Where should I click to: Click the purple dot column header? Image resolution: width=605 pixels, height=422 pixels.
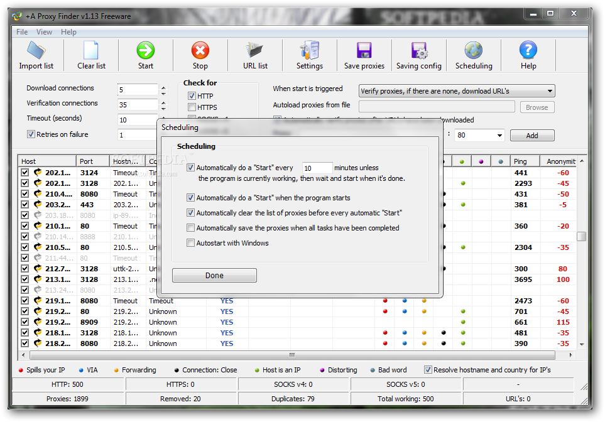click(x=481, y=161)
